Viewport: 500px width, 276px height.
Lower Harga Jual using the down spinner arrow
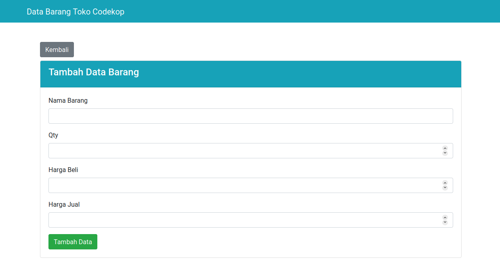tap(445, 222)
